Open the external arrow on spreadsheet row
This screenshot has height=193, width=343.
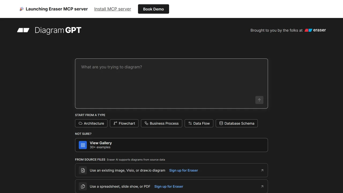click(262, 186)
